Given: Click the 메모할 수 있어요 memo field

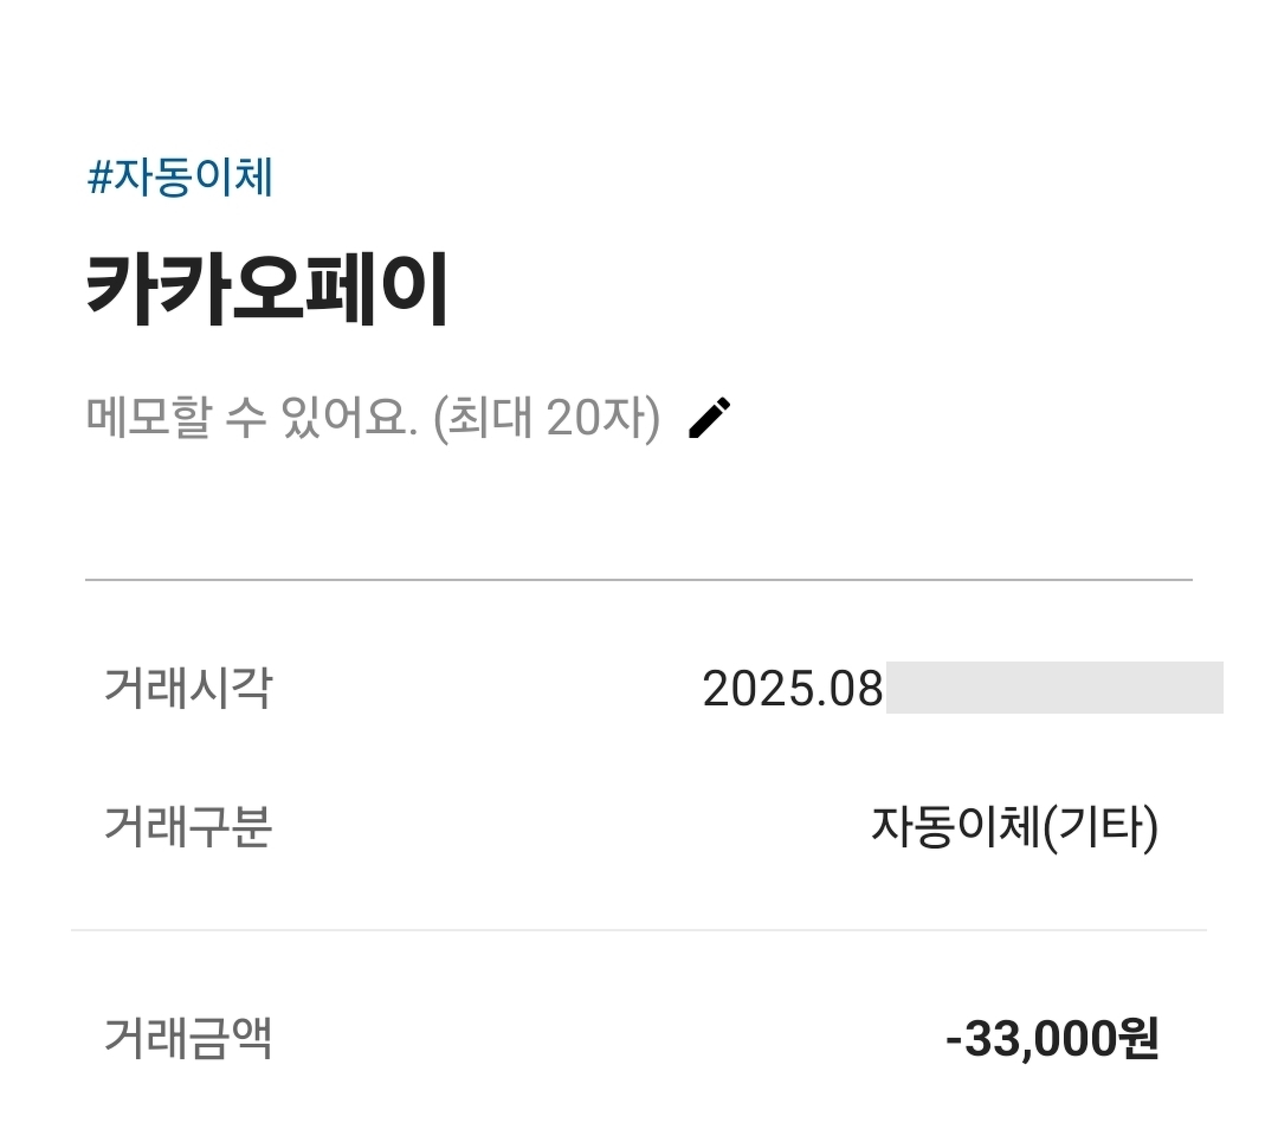Looking at the screenshot, I should tap(250, 417).
